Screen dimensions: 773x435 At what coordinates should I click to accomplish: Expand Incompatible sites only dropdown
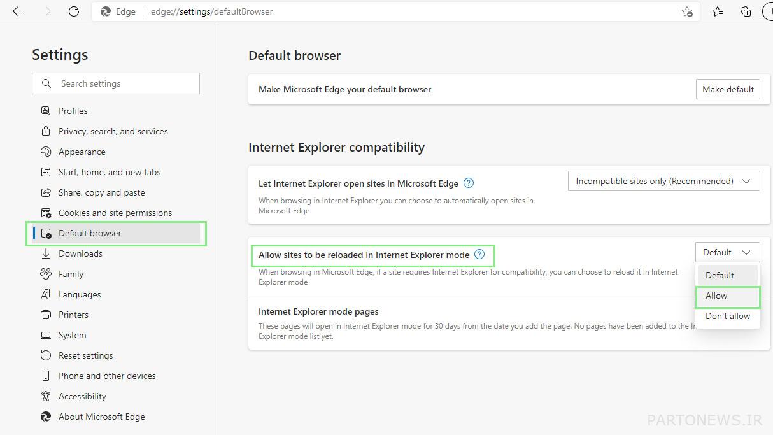coord(663,182)
